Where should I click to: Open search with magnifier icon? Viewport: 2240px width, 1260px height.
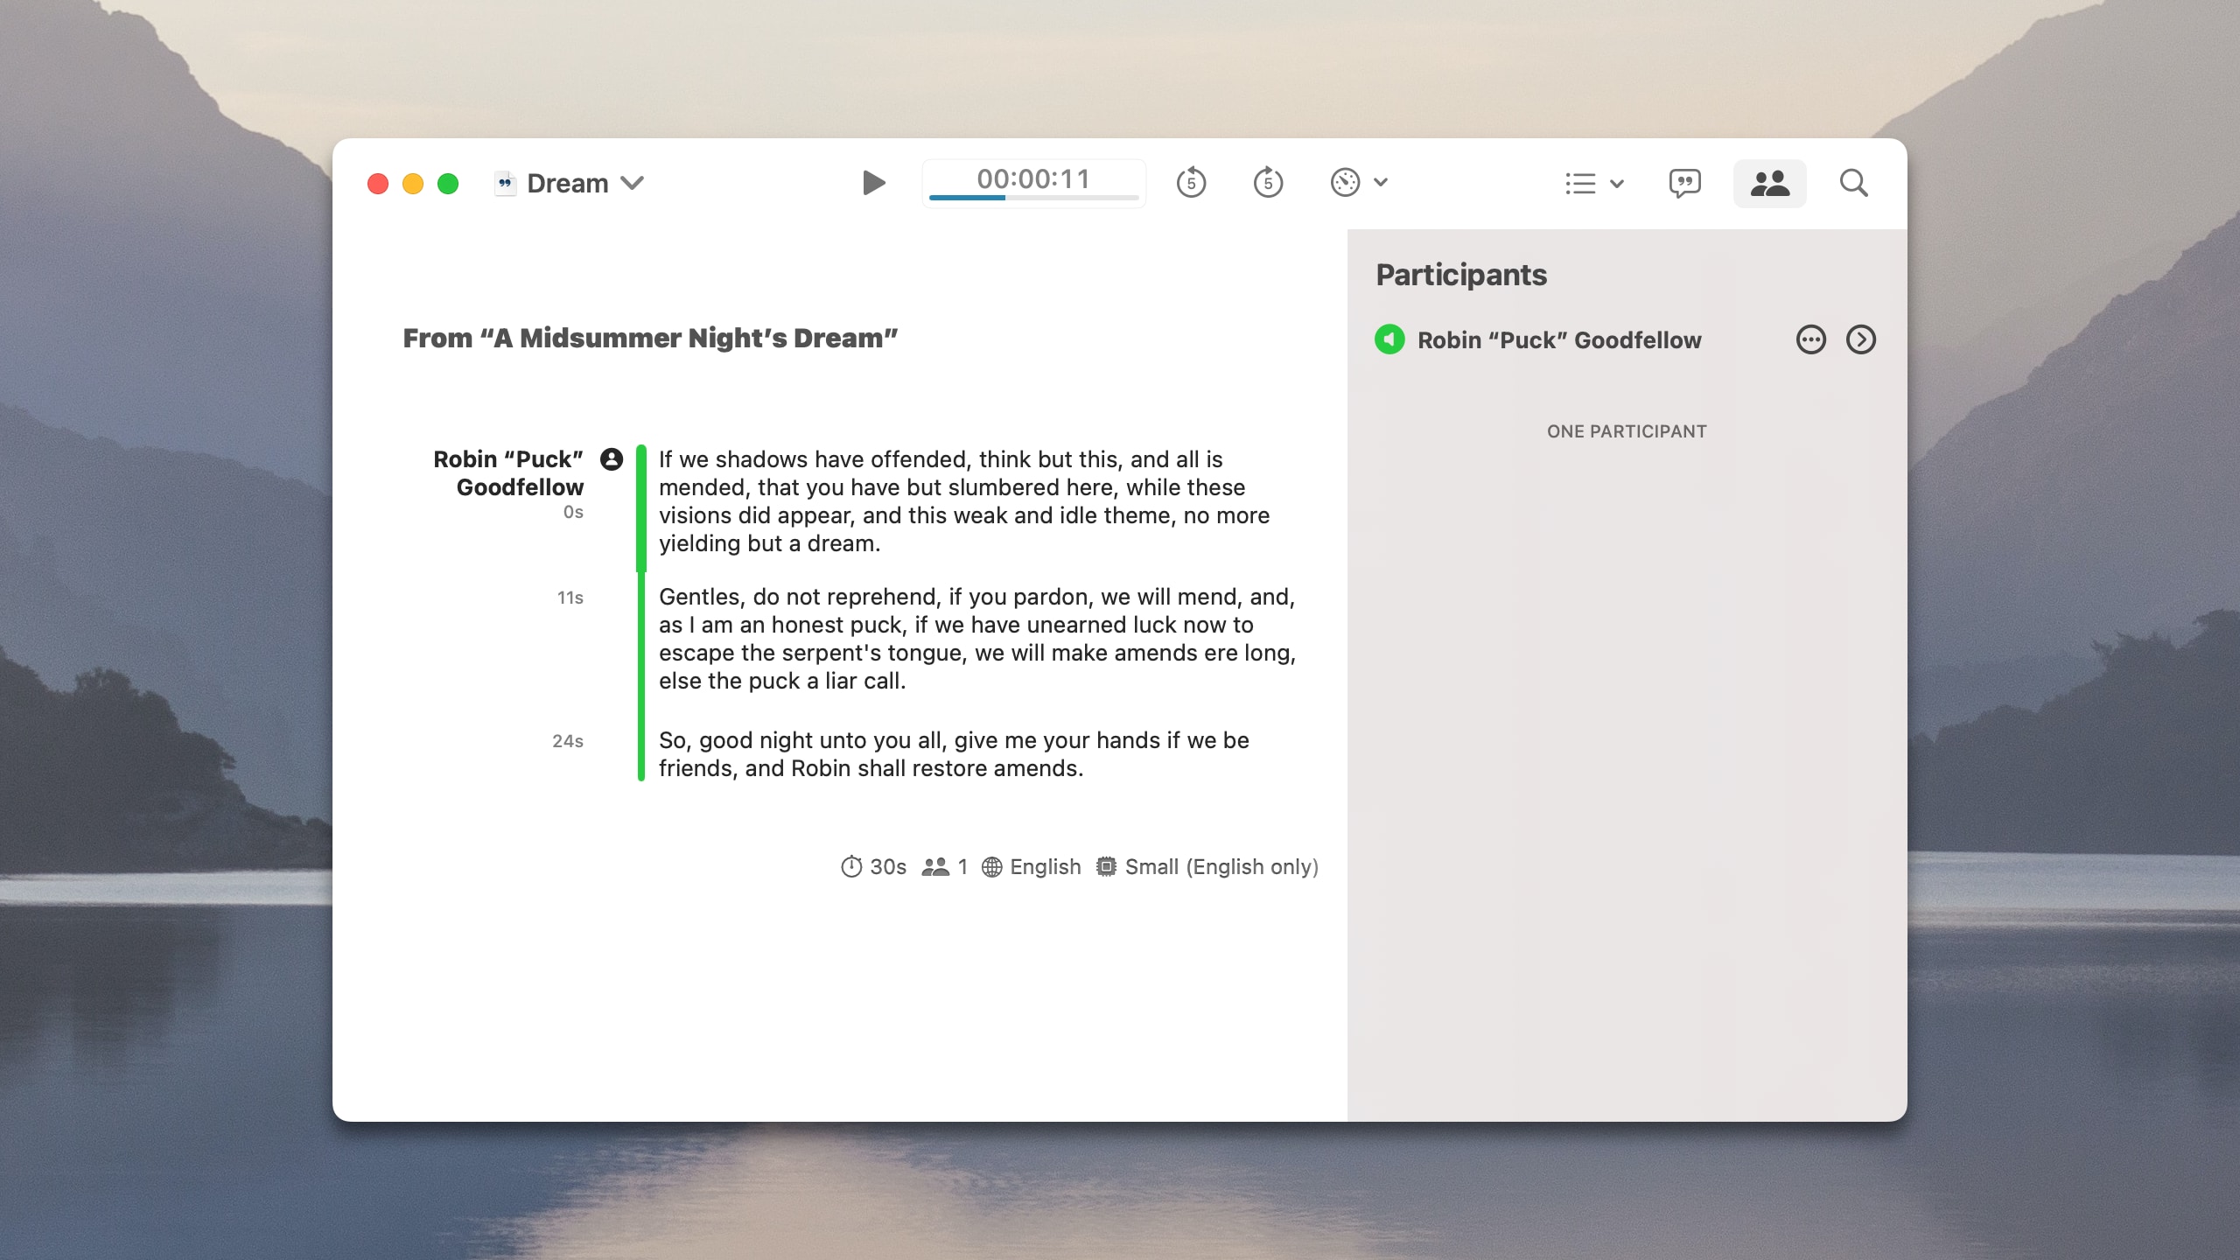pyautogui.click(x=1853, y=184)
